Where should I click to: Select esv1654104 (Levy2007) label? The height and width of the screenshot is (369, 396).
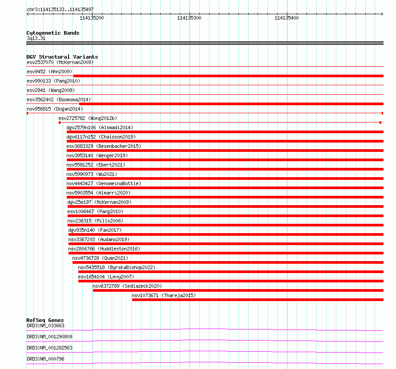106,277
